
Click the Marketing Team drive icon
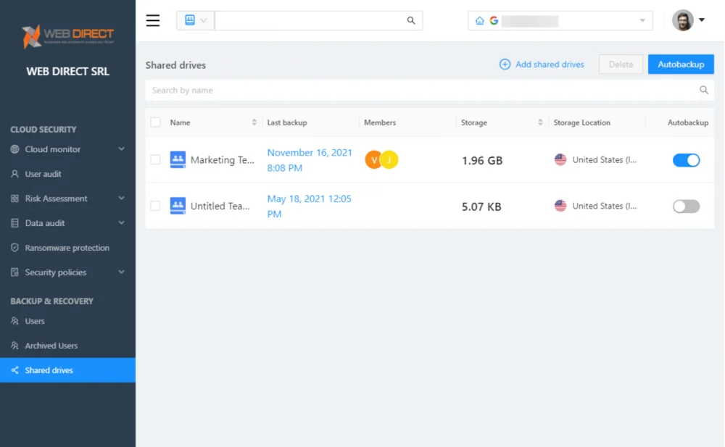(178, 159)
